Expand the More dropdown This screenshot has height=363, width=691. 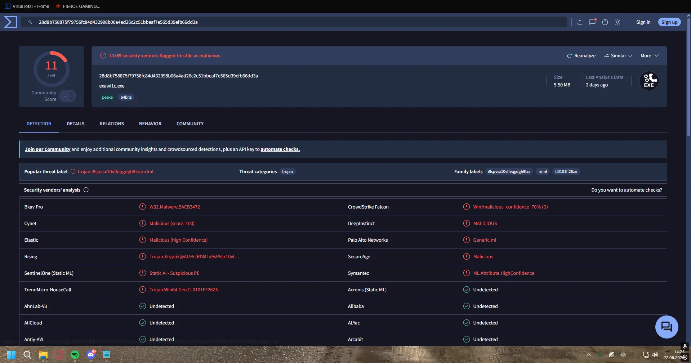coord(650,56)
